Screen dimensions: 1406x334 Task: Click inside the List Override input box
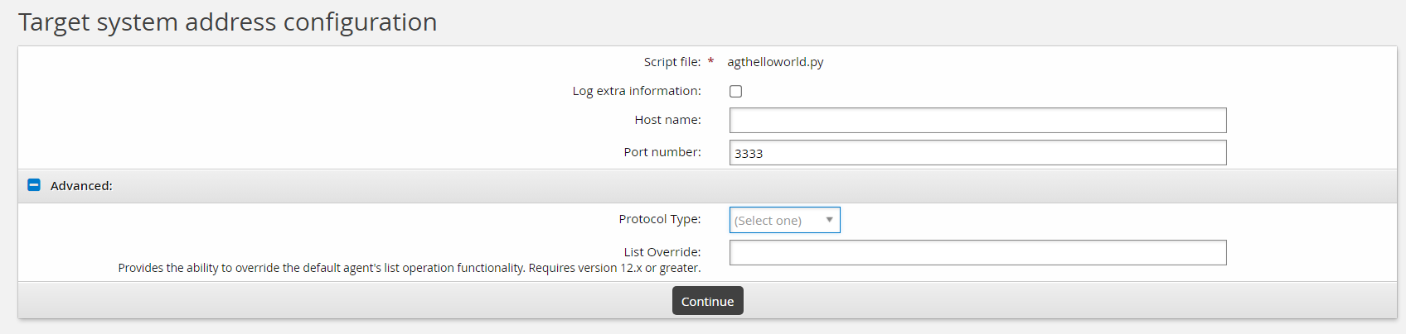coord(977,253)
